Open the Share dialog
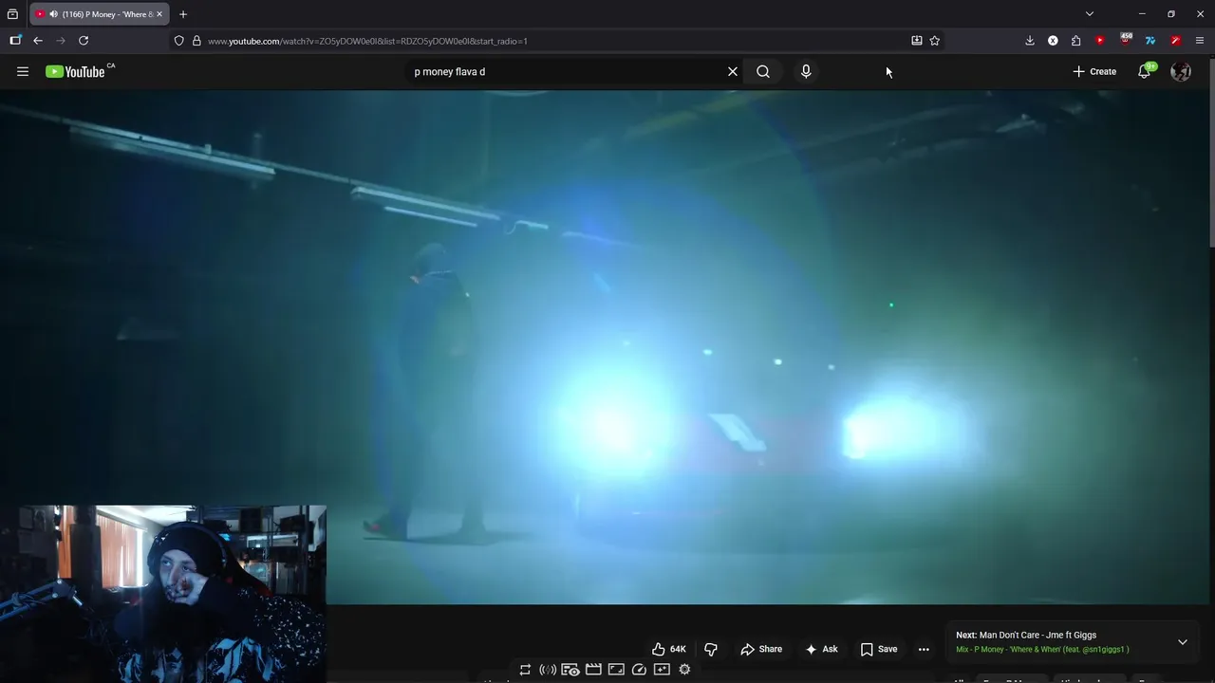This screenshot has width=1215, height=683. point(761,649)
